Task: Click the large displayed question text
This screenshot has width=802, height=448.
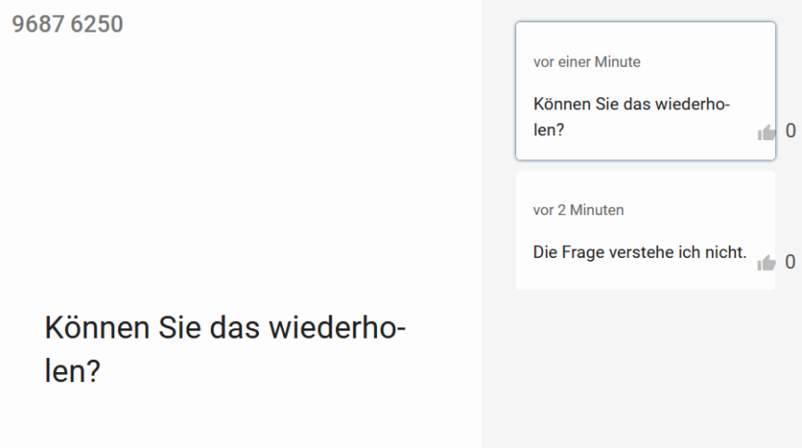Action: 225,349
